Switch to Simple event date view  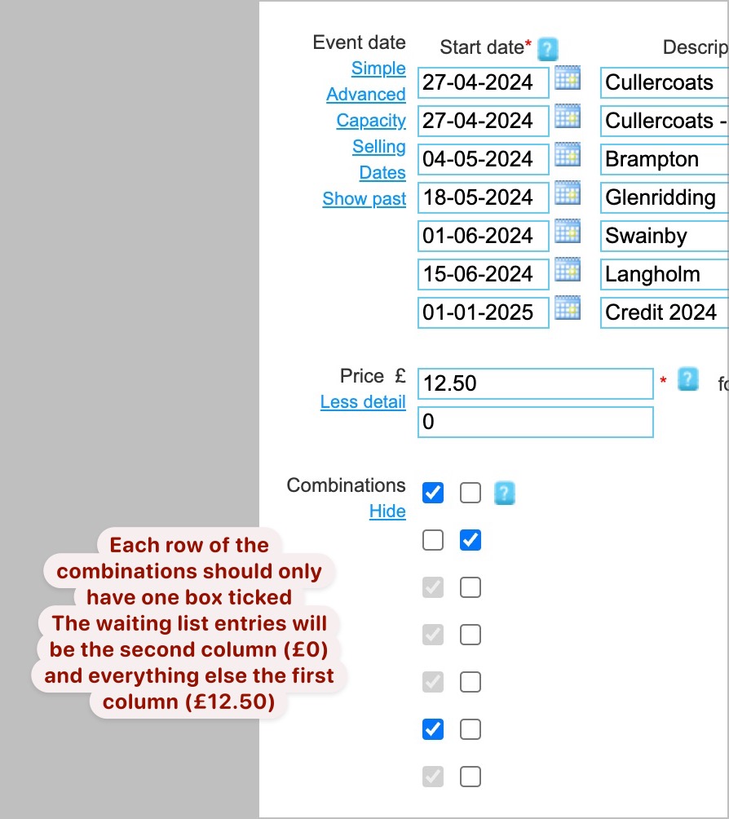click(378, 69)
